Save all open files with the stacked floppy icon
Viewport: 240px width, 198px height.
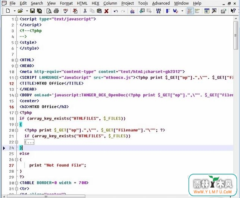click(39, 11)
